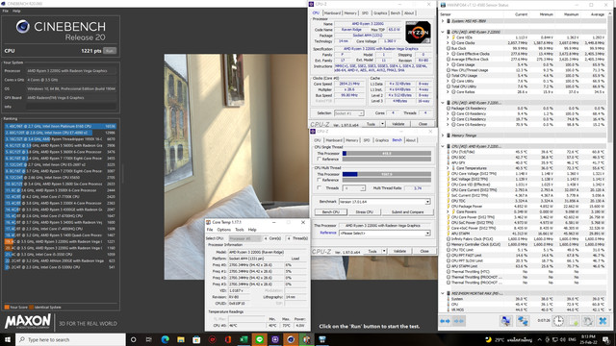This screenshot has height=346, width=616.
Task: Click Cinebench sphere logo
Action: point(23,26)
